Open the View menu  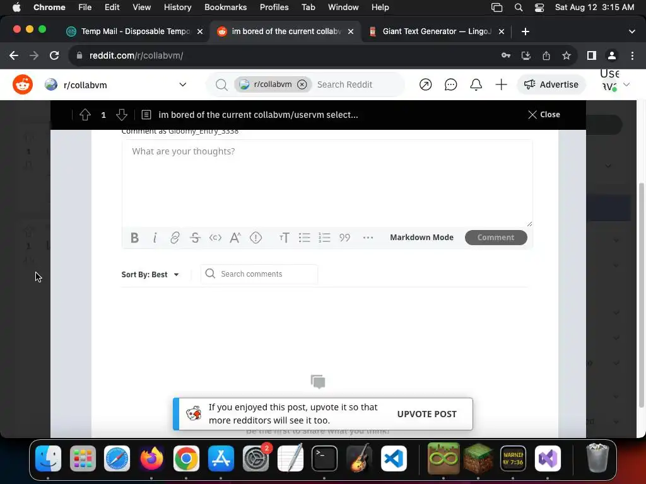pos(141,8)
